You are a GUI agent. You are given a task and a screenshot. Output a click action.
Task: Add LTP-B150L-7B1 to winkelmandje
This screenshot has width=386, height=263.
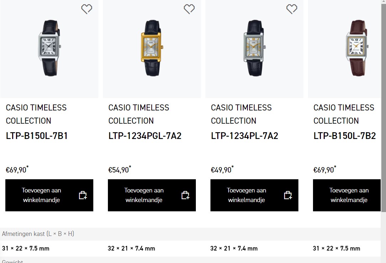[x=49, y=195]
